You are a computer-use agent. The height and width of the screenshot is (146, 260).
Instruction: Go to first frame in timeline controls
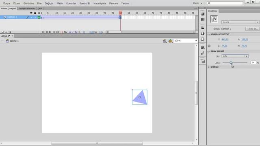click(x=43, y=32)
